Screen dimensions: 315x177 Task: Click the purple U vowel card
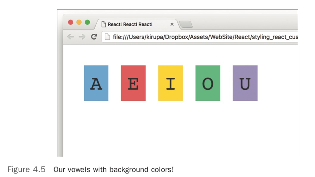tap(245, 83)
